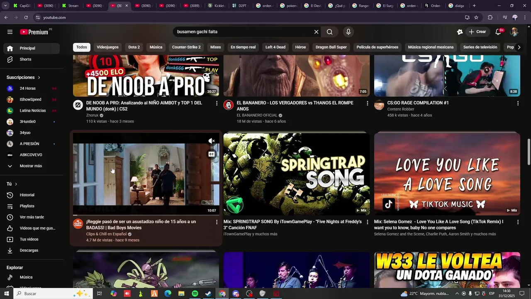Select the Videojuegos filter chip
This screenshot has height=299, width=531.
click(x=108, y=47)
